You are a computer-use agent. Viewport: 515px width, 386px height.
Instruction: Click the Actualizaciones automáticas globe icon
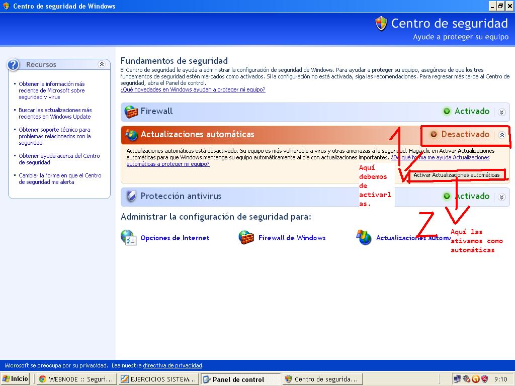pos(131,135)
